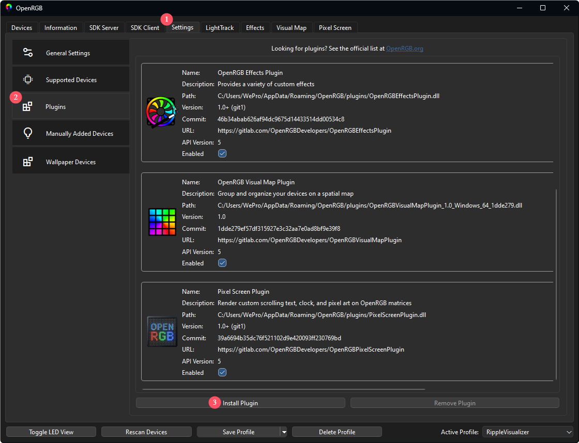Select the SDK Client tab

pyautogui.click(x=145, y=28)
